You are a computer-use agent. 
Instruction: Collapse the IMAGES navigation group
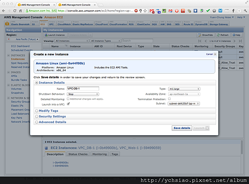pos(8,72)
